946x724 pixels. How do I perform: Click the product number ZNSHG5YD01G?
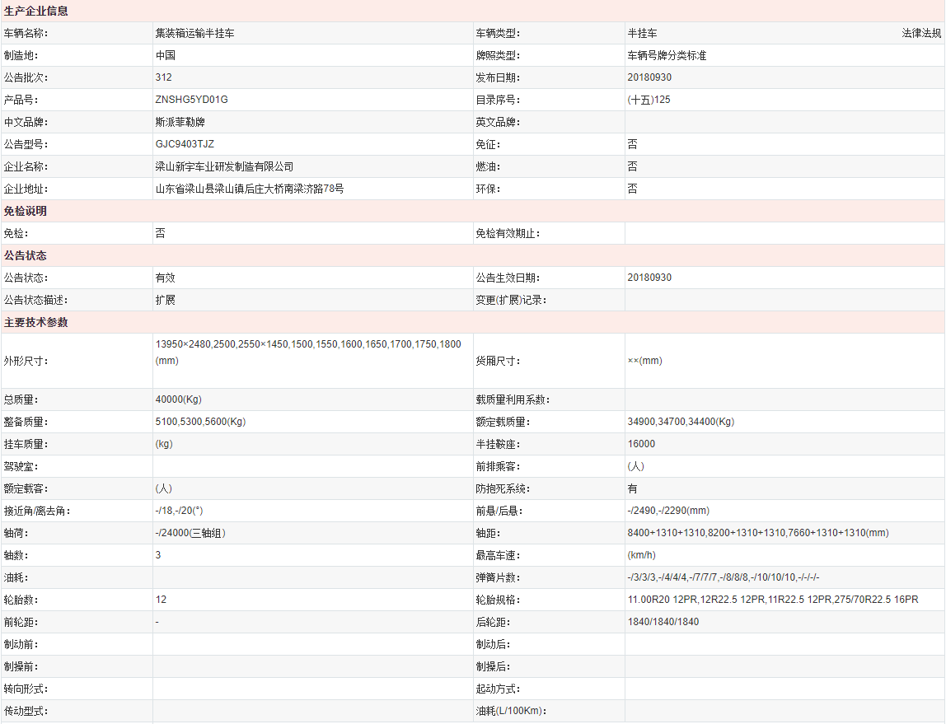(x=191, y=100)
